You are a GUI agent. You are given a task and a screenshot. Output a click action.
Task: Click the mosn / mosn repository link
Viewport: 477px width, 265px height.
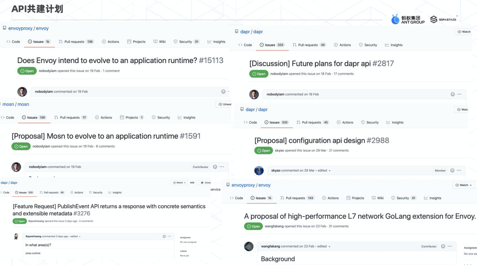(15, 105)
